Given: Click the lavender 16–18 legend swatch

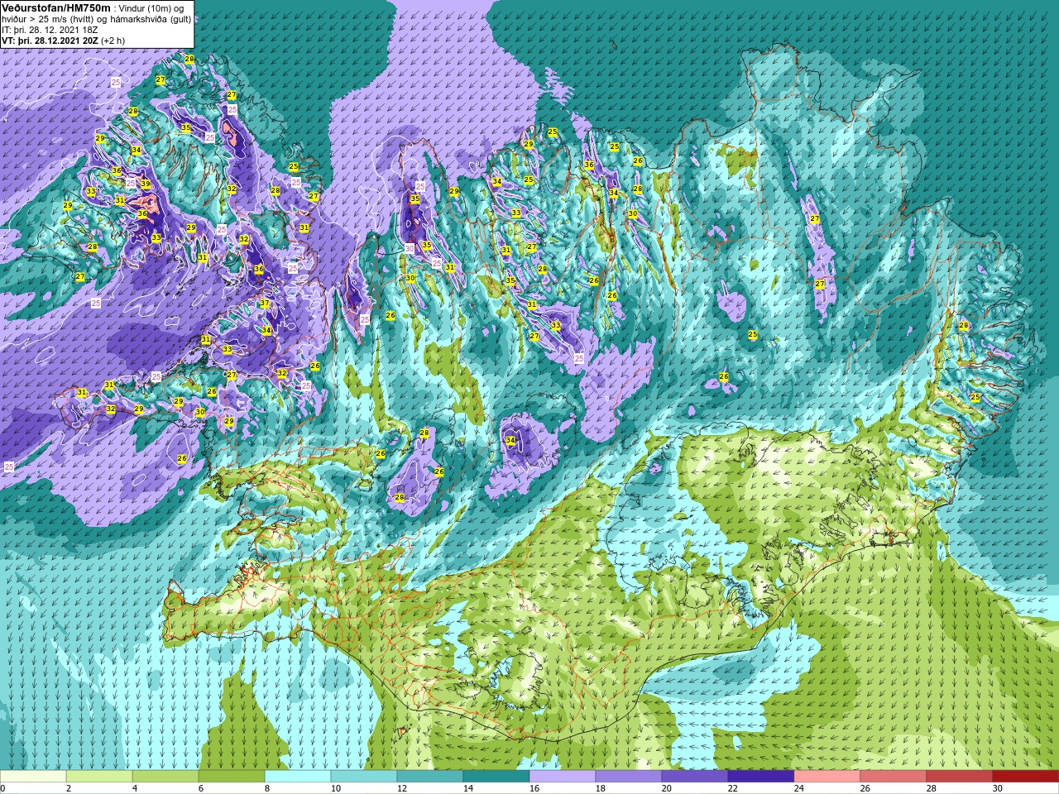Looking at the screenshot, I should (x=563, y=777).
